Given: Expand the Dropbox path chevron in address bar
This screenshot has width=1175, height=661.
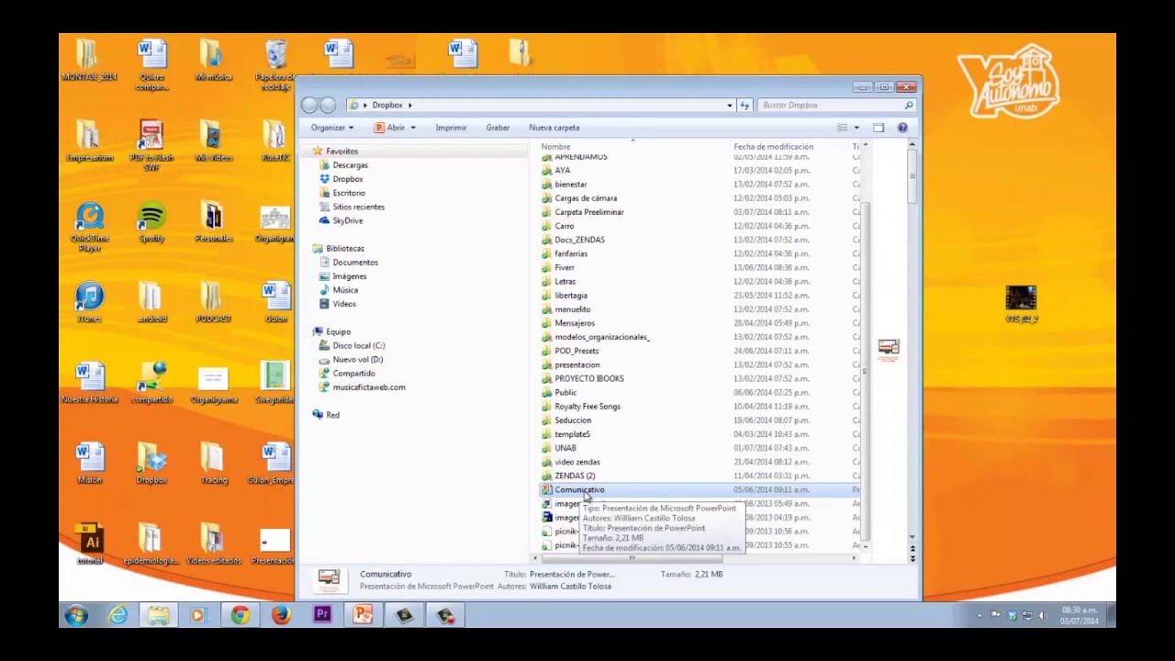Looking at the screenshot, I should 410,106.
